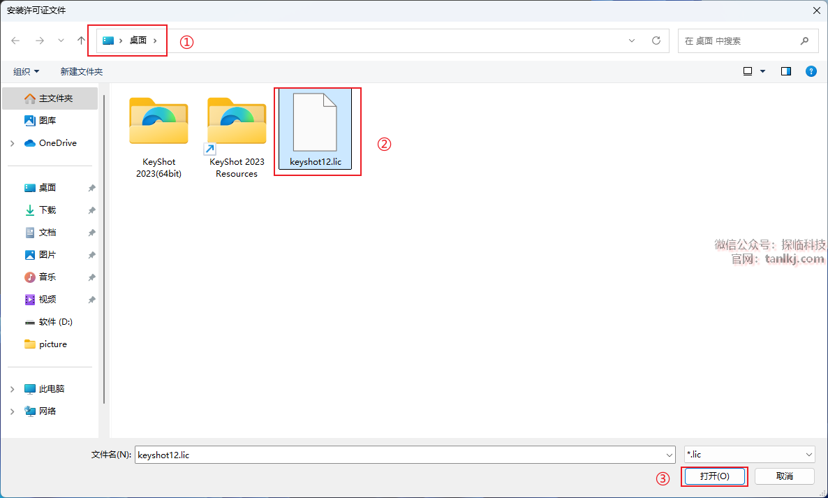Close the 安装许可证文件 dialog

point(816,10)
